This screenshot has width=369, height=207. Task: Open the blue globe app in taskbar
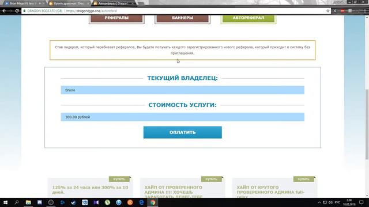click(x=119, y=202)
